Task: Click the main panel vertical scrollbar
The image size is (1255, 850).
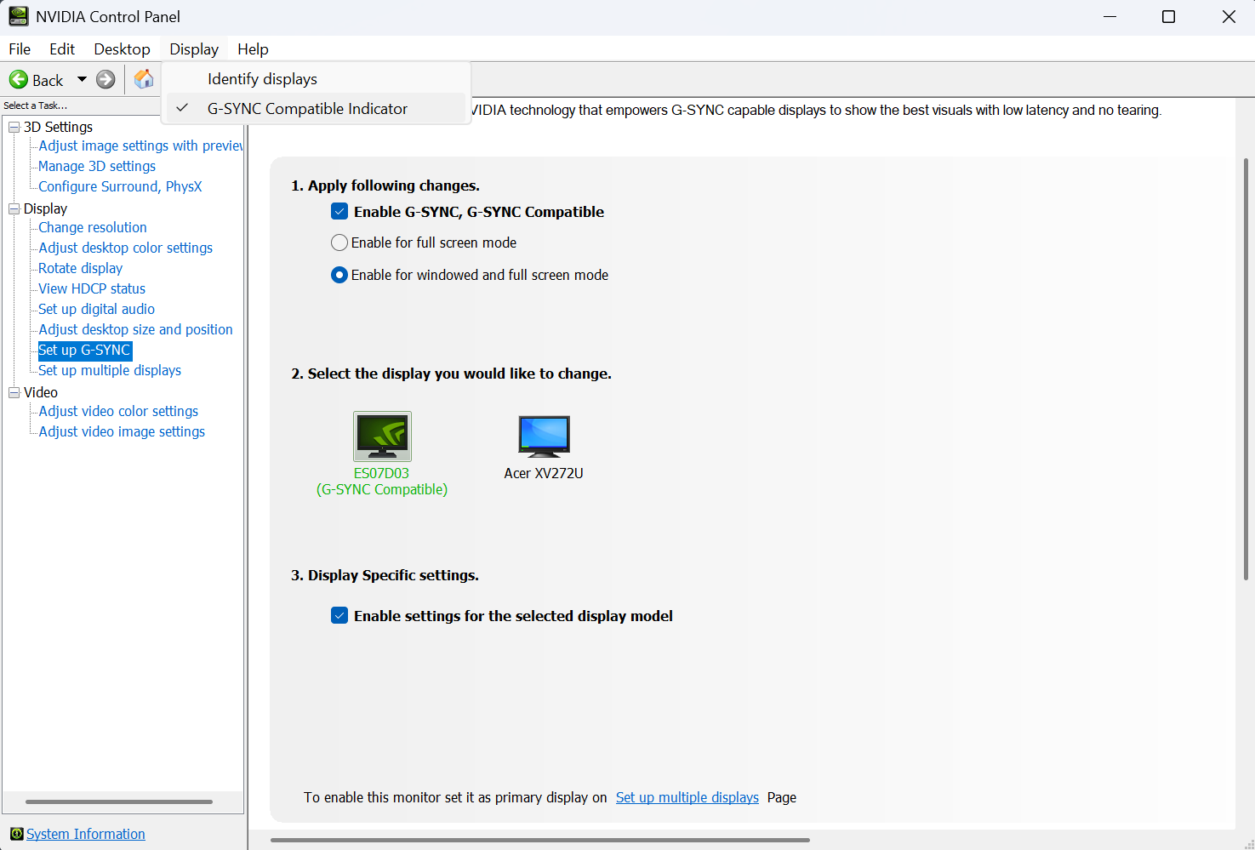Action: (1246, 369)
